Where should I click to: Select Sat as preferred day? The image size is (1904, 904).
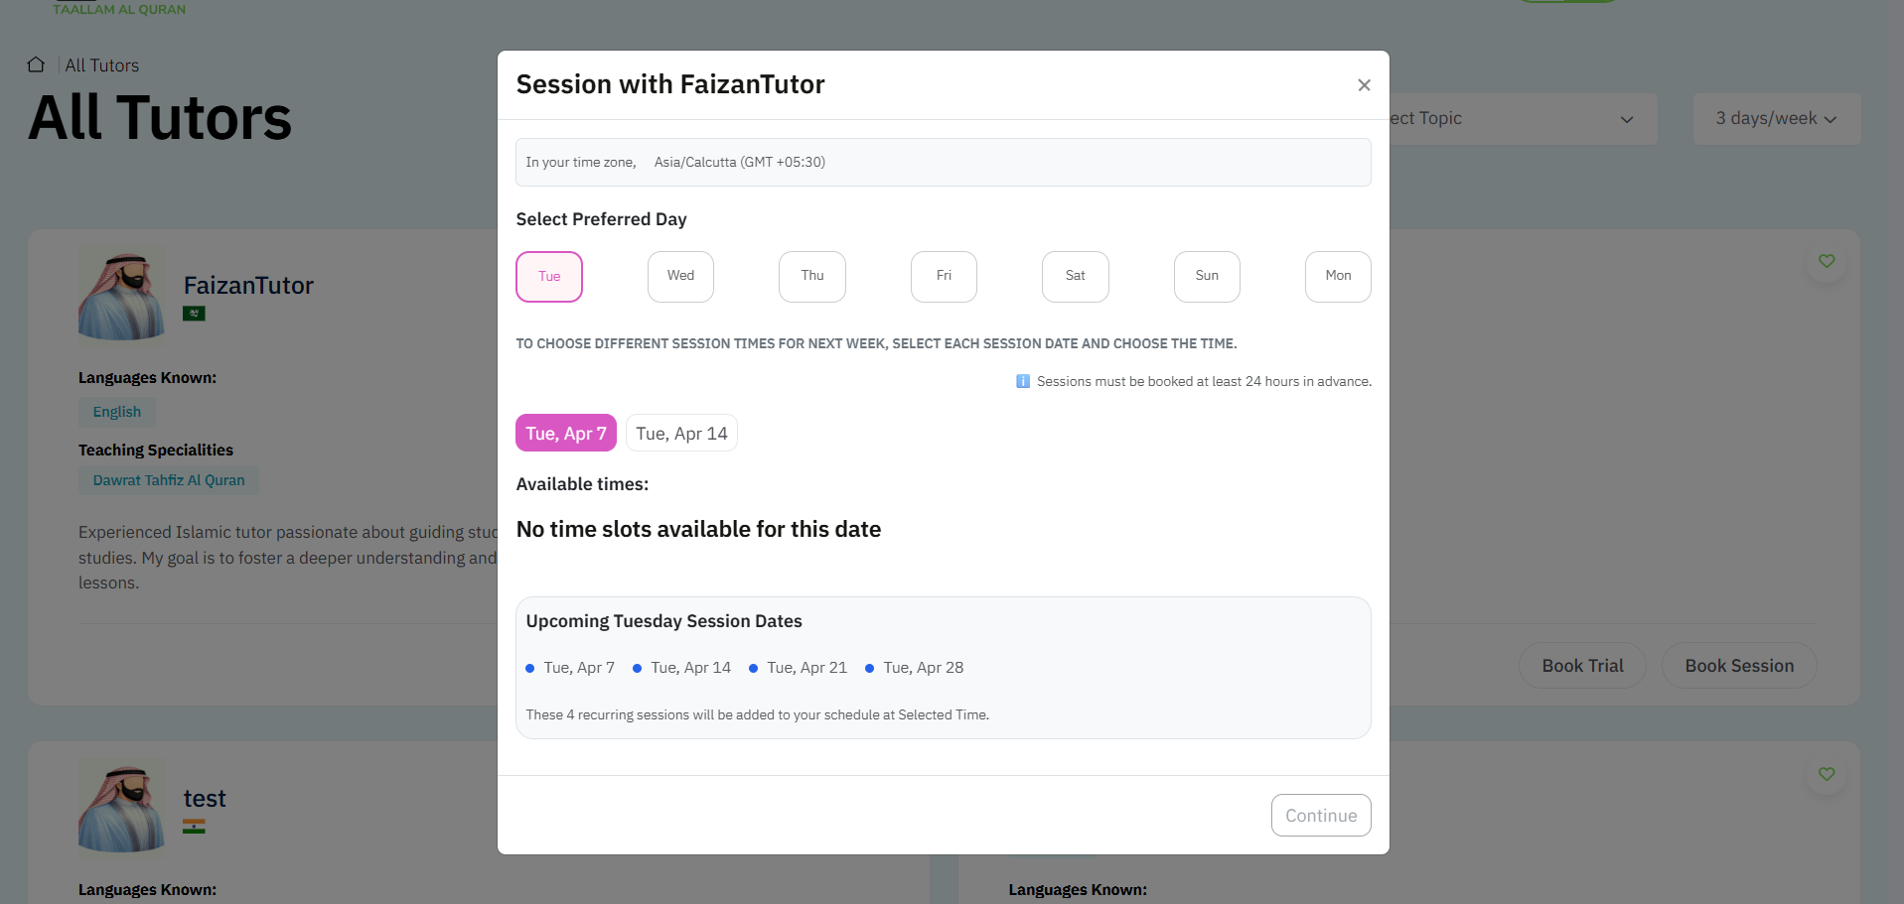(1075, 277)
